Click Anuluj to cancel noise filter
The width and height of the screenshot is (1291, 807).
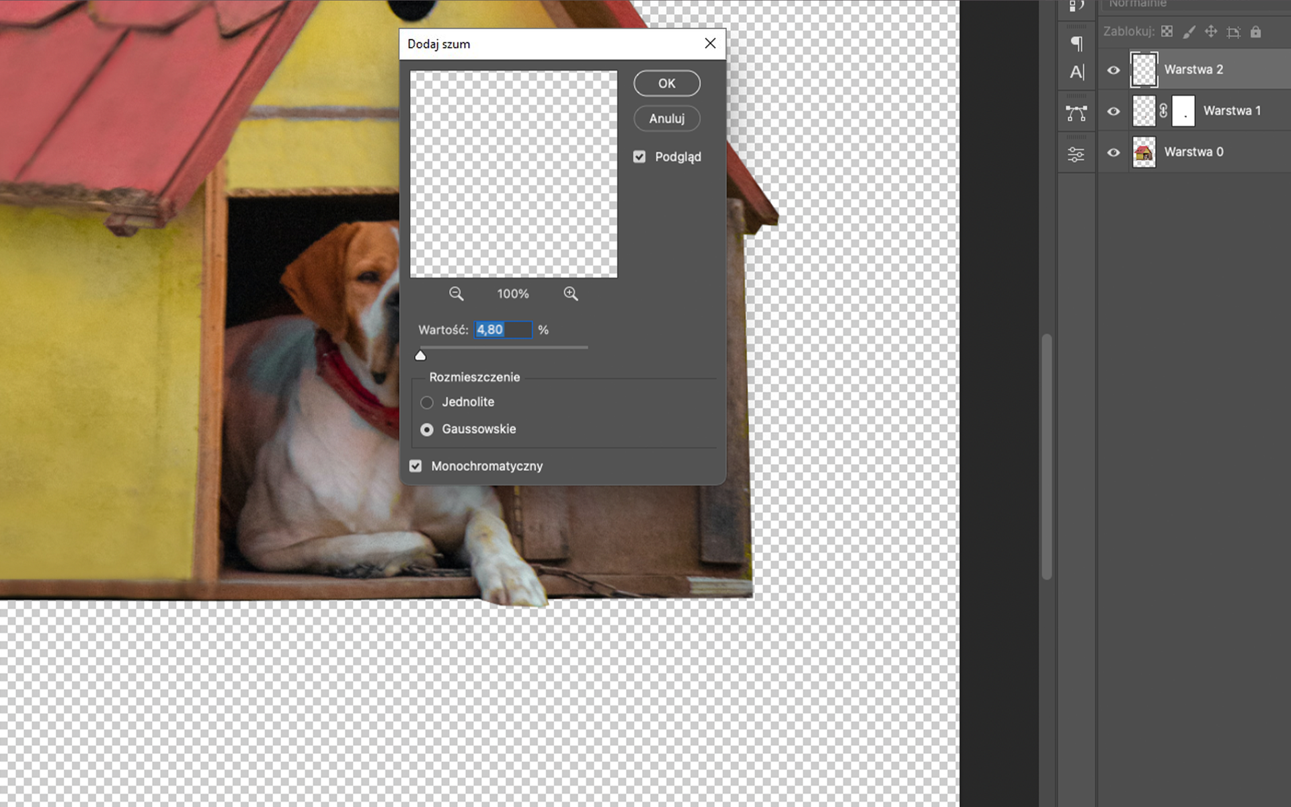pyautogui.click(x=666, y=118)
